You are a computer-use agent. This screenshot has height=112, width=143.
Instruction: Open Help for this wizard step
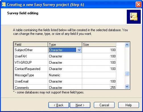[x=129, y=105]
